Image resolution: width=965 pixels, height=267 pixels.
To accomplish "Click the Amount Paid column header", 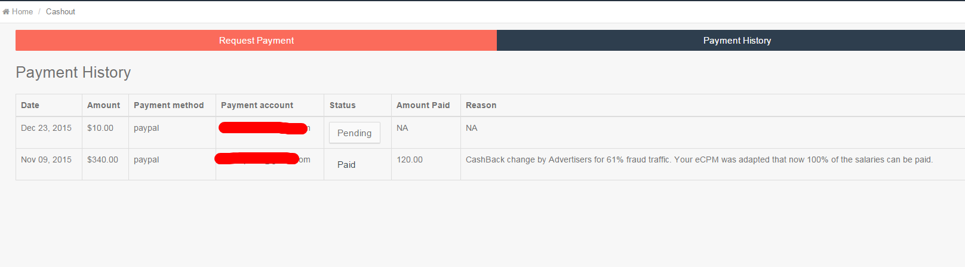I will [423, 105].
